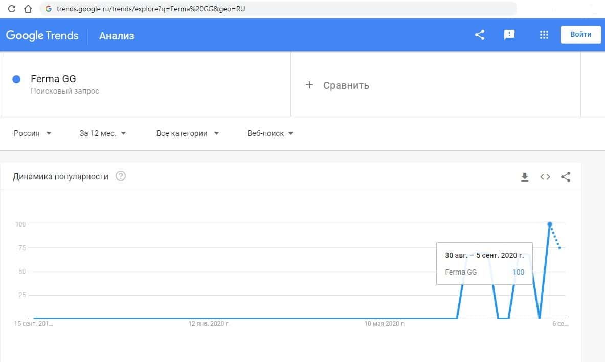Viewport: 605px width, 362px height.
Task: Click the browser reload icon
Action: [x=12, y=9]
